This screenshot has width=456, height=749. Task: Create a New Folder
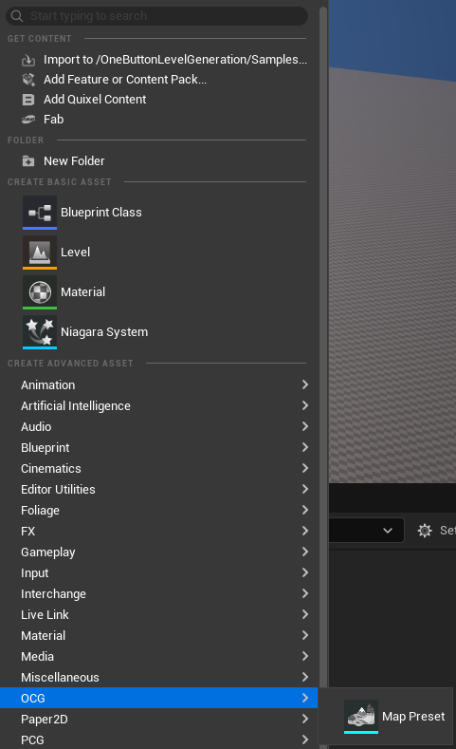pyautogui.click(x=74, y=161)
